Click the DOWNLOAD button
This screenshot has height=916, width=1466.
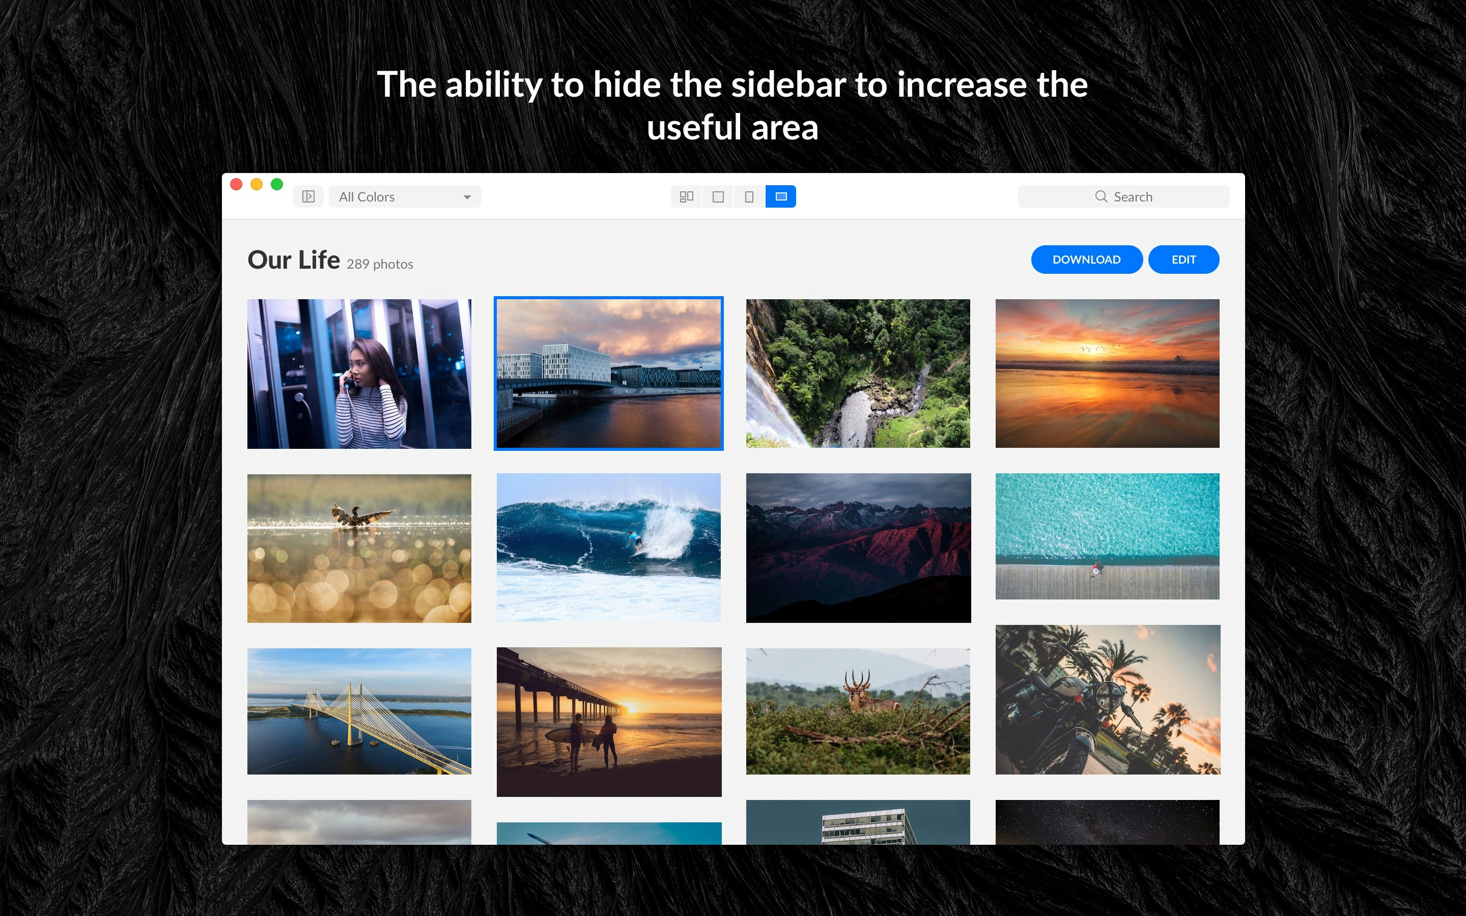point(1087,260)
